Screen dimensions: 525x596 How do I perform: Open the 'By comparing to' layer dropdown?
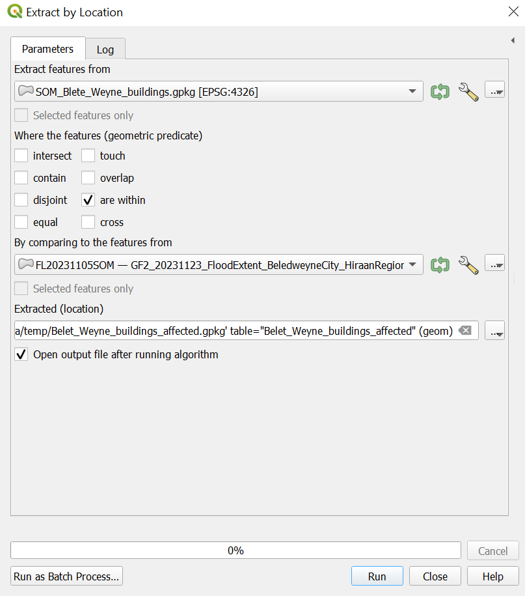tap(412, 265)
